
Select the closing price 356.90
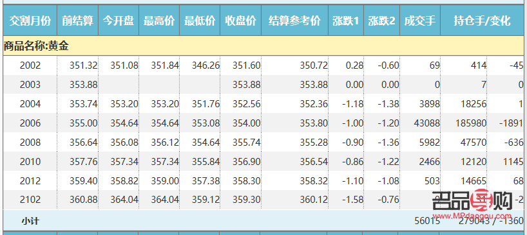coord(247,162)
